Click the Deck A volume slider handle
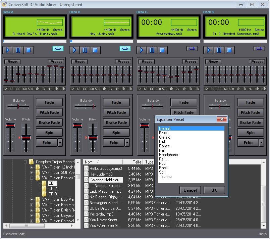This screenshot has width=270, height=239. [x=10, y=126]
